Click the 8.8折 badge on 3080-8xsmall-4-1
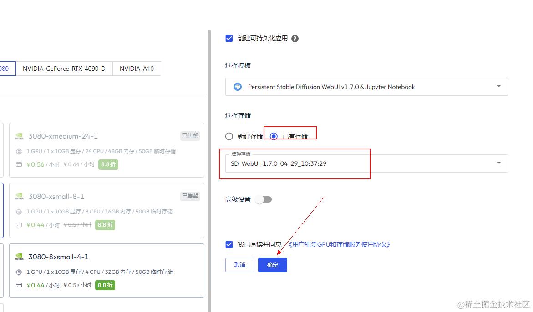This screenshot has width=533, height=312. click(105, 285)
